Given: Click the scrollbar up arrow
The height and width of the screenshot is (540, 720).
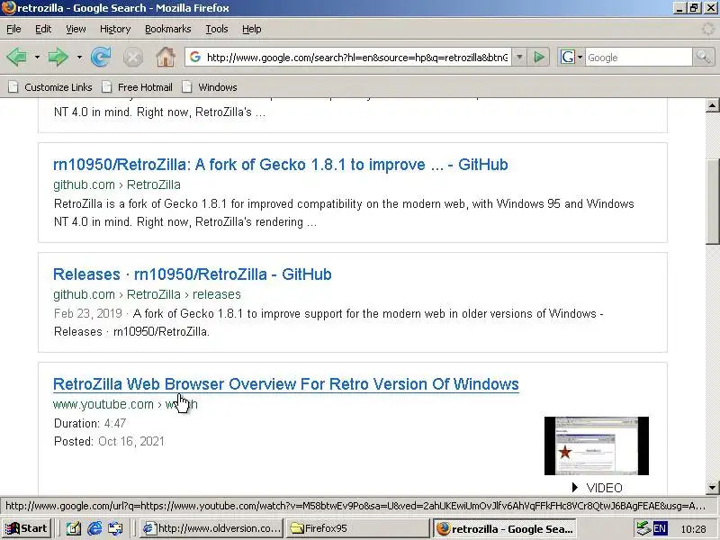Looking at the screenshot, I should [x=712, y=105].
